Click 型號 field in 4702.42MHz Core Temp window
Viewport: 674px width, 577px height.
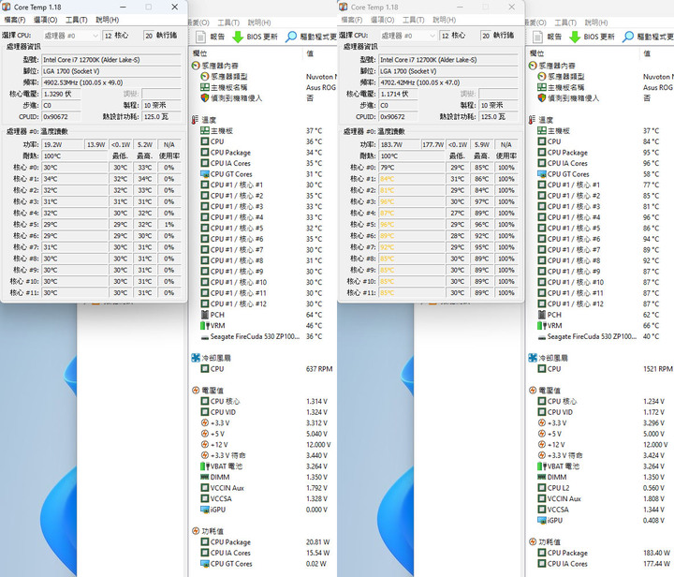448,60
